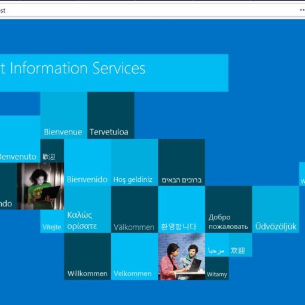Click the 歡迎 traditional Chinese tile
305x305 pixels.
(x=52, y=151)
